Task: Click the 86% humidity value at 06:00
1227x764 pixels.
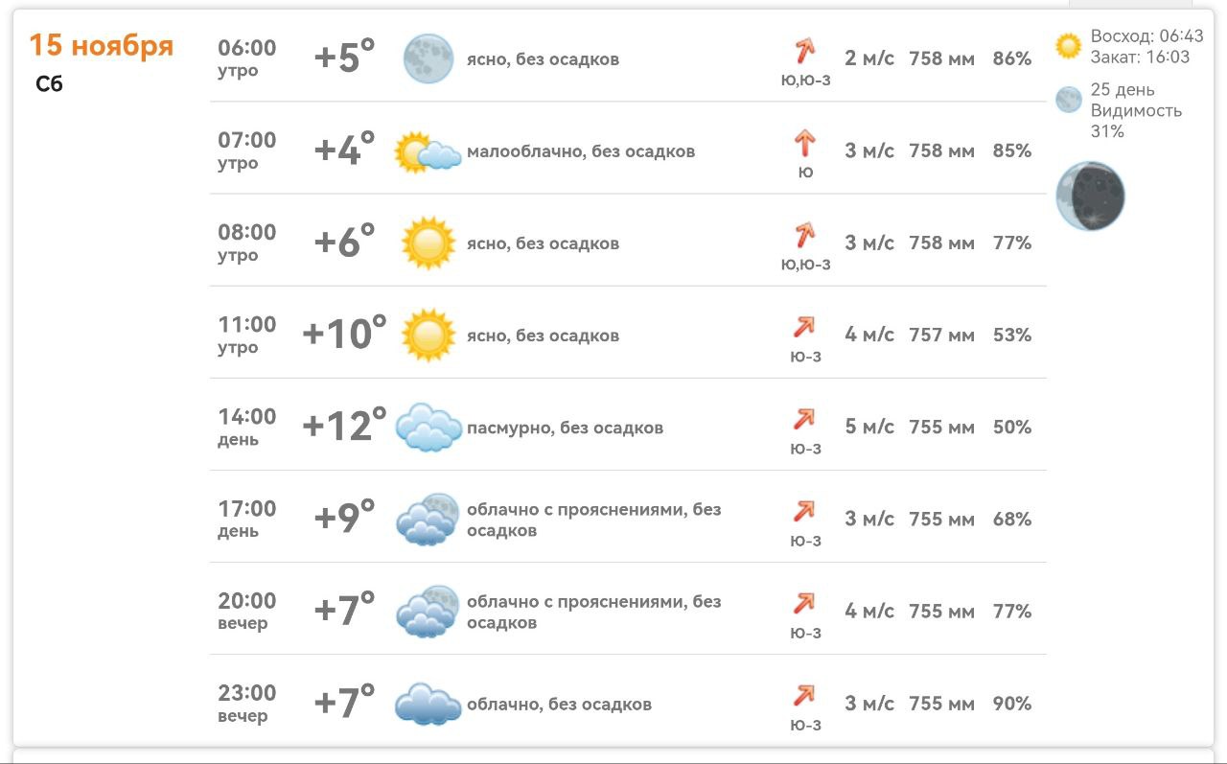Action: 1014,58
